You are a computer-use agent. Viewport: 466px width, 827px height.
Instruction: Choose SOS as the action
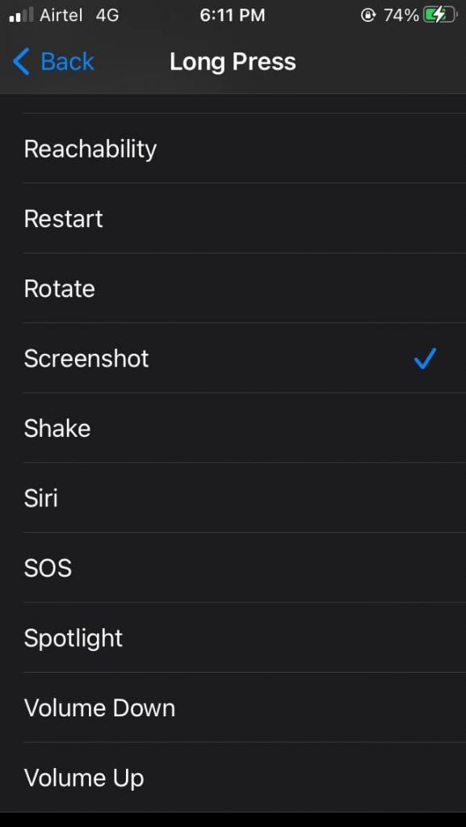point(48,568)
